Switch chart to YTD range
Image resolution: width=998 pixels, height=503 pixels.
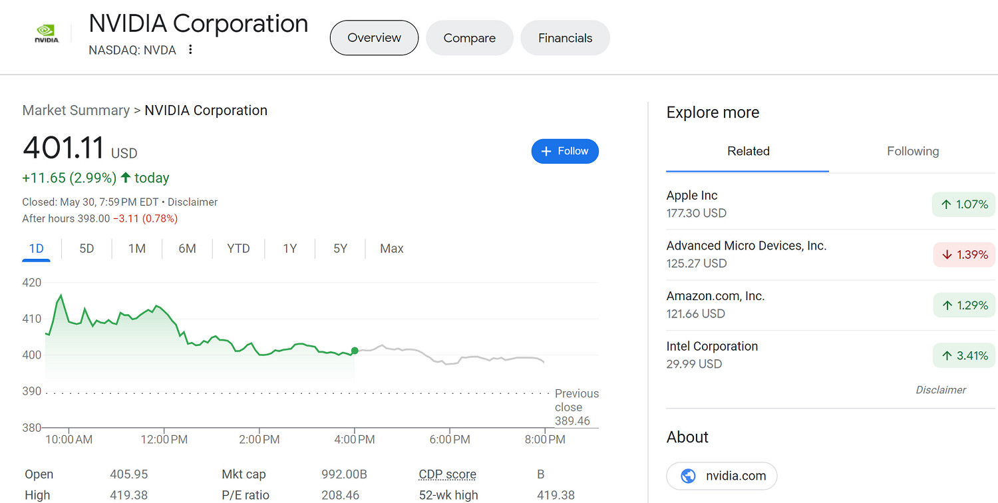(238, 249)
